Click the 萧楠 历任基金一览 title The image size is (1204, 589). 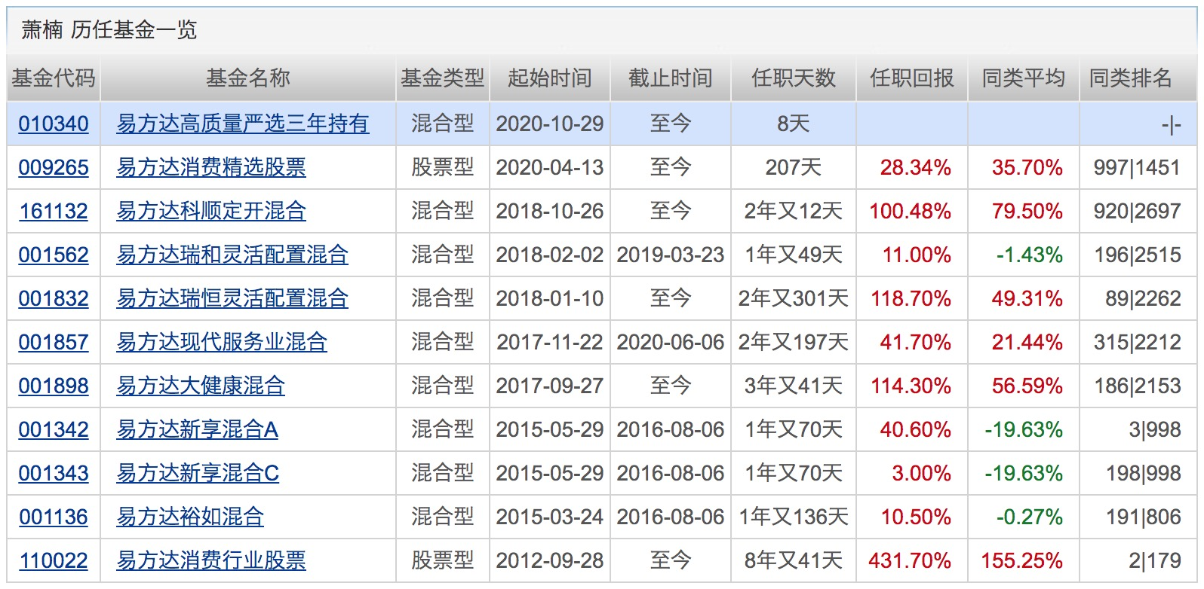pyautogui.click(x=109, y=30)
